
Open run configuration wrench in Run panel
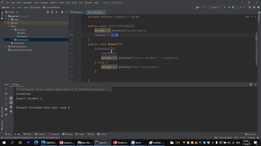(6, 94)
